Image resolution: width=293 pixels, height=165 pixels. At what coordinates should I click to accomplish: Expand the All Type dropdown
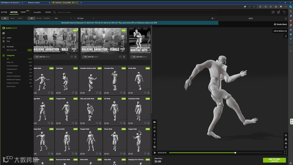coord(86,18)
